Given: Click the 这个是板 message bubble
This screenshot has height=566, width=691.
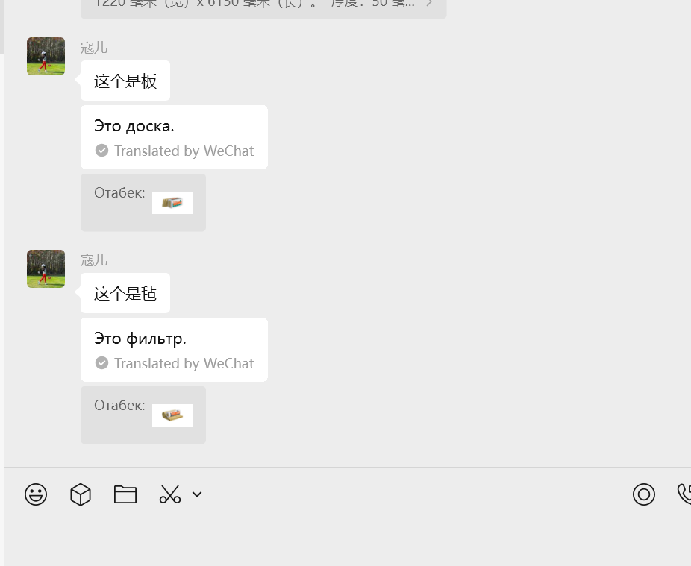Looking at the screenshot, I should tap(125, 81).
